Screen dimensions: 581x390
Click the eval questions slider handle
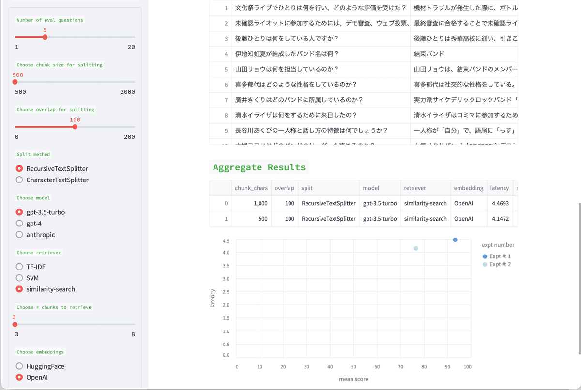click(x=45, y=37)
